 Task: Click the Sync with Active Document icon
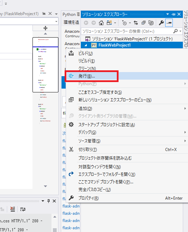pos(136,23)
